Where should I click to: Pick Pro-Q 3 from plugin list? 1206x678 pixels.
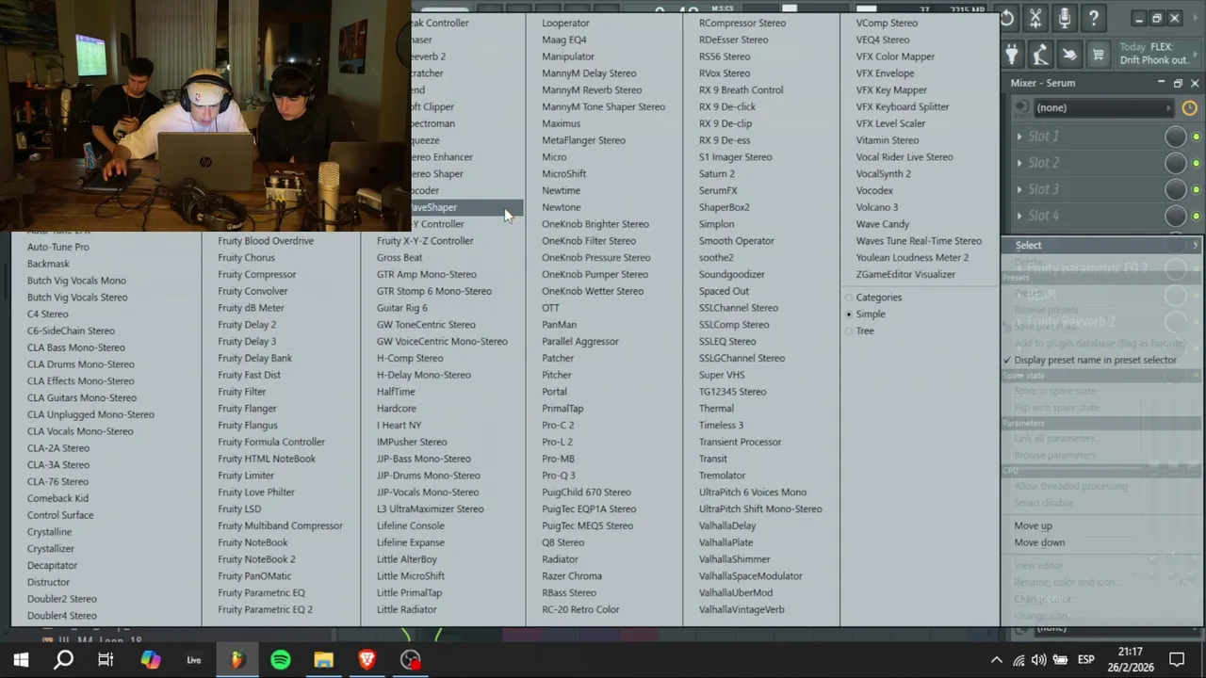(x=558, y=476)
